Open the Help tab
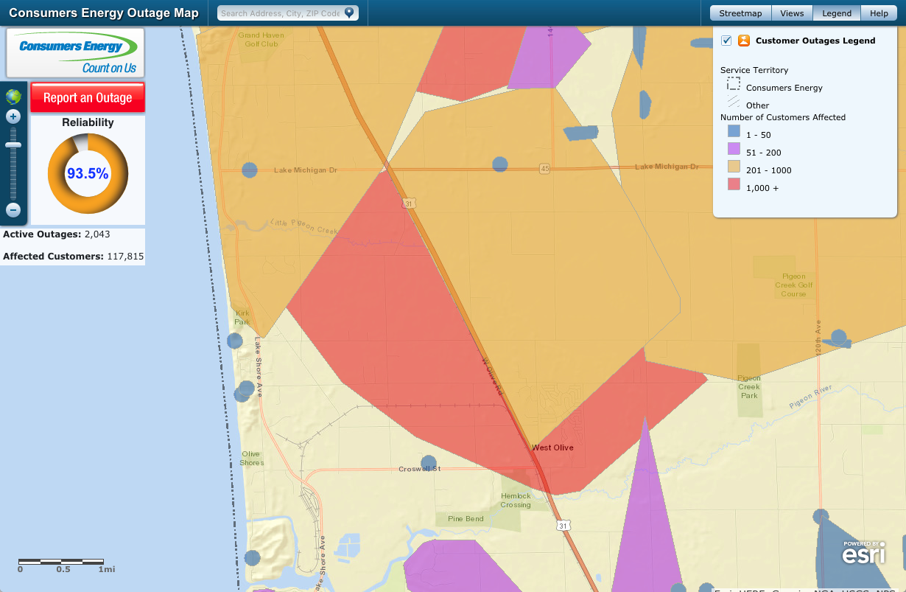Screen dimensions: 906x592 click(879, 13)
